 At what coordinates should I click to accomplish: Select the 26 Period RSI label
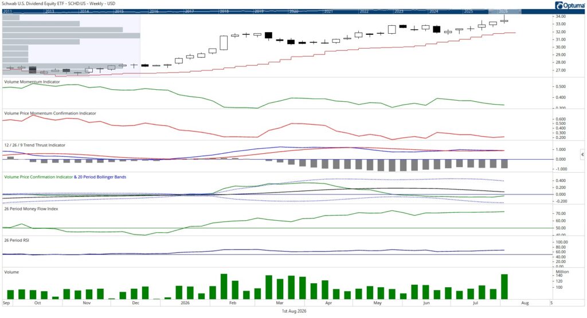tap(17, 240)
